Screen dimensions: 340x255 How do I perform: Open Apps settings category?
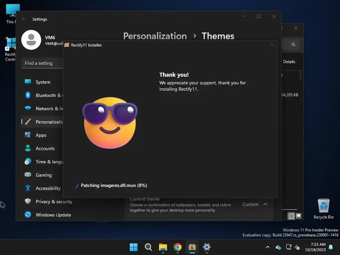tap(42, 135)
